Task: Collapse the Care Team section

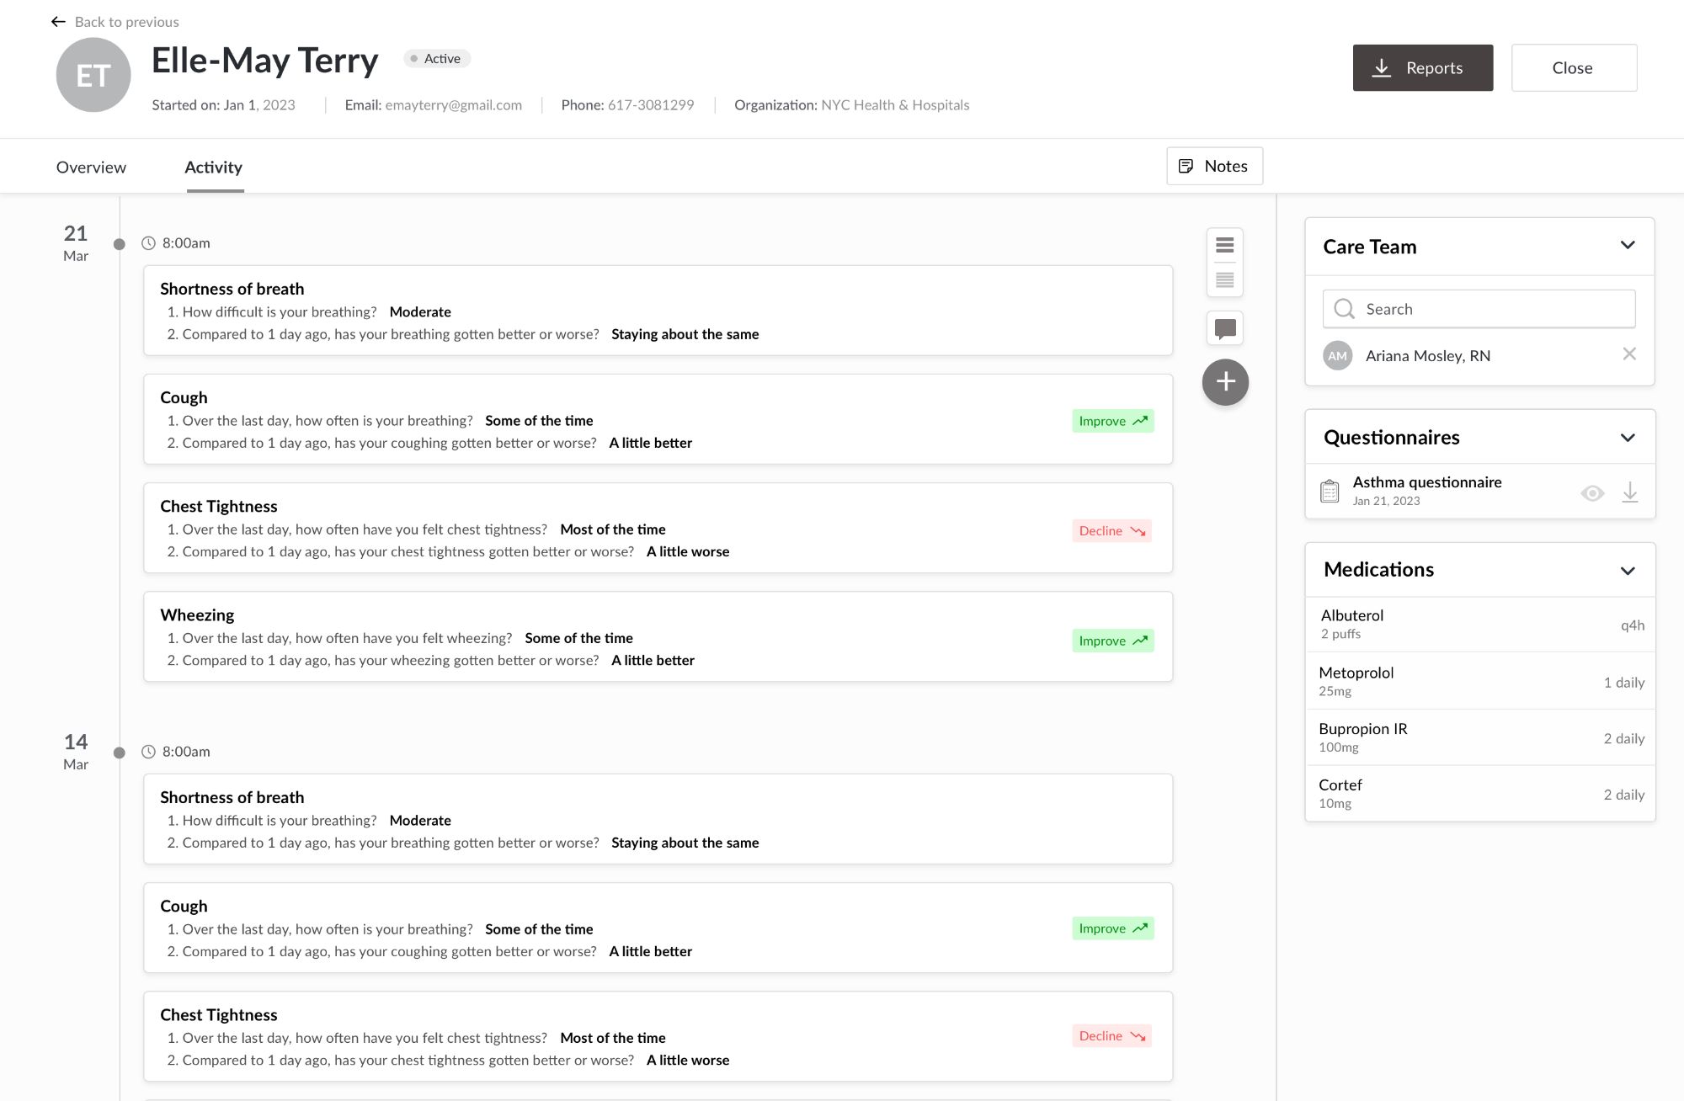Action: point(1627,246)
